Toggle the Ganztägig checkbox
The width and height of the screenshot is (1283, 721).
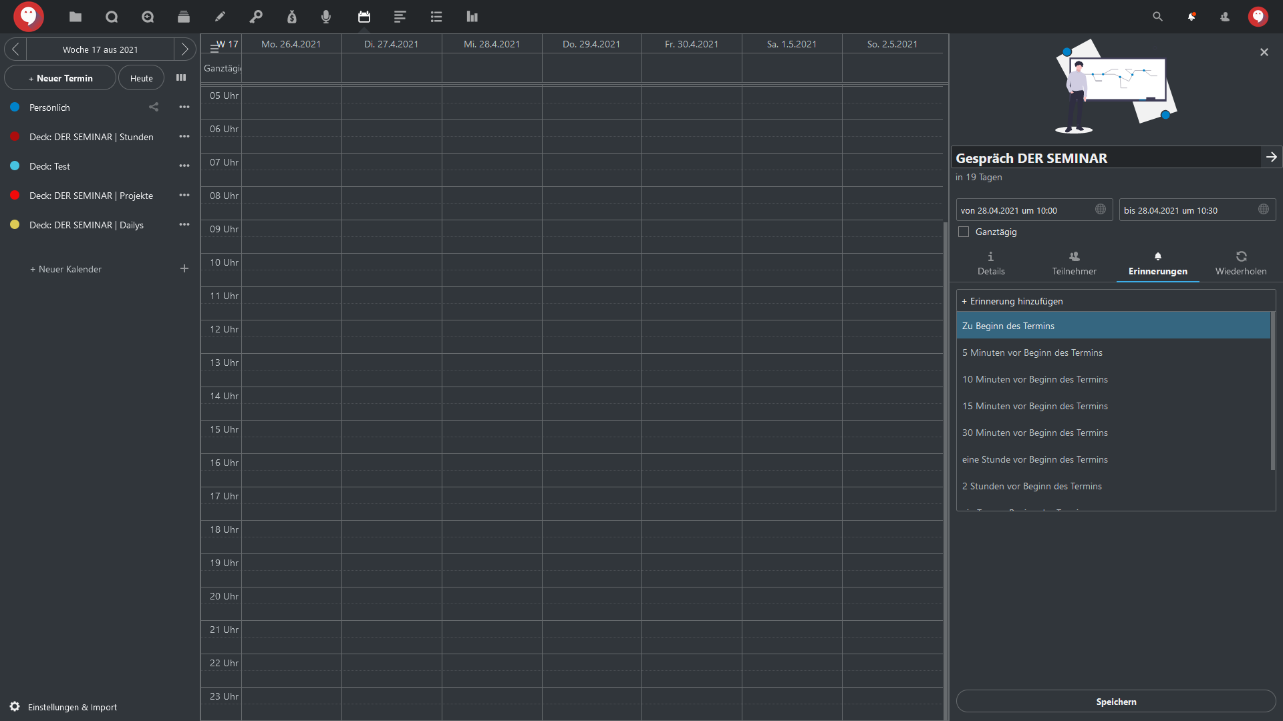964,232
